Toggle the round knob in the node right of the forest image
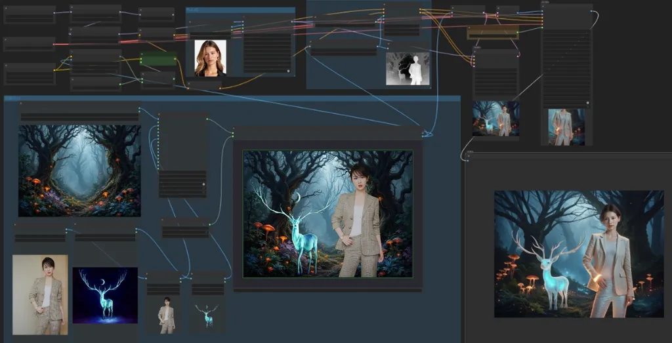 click(x=203, y=184)
